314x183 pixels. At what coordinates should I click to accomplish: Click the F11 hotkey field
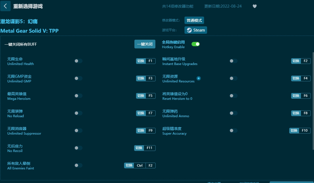[x=149, y=148]
